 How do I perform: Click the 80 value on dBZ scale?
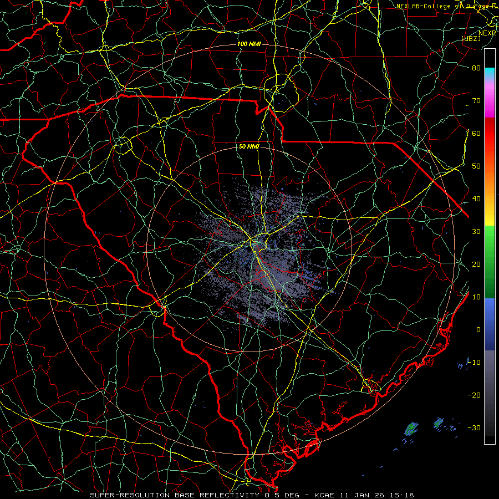point(476,68)
